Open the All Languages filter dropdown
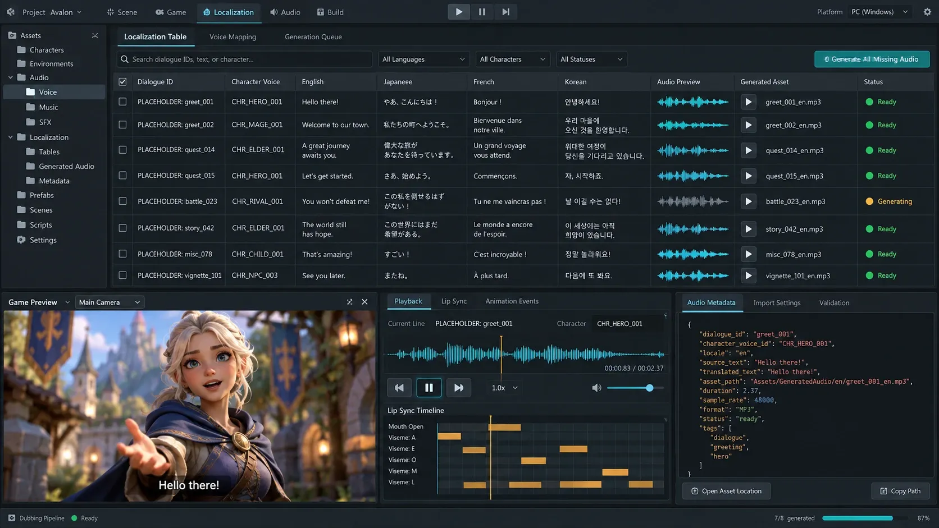939x528 pixels. coord(423,59)
